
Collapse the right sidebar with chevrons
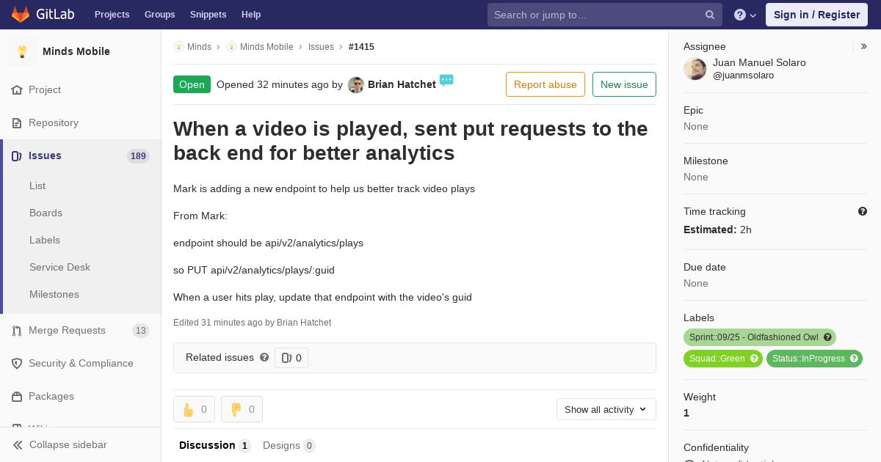[864, 46]
